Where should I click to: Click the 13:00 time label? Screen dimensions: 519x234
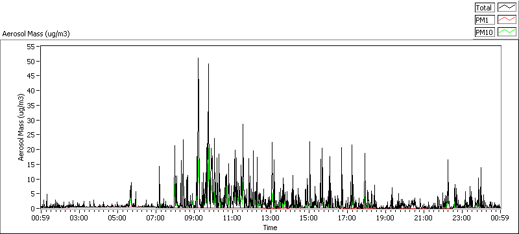tap(271, 218)
